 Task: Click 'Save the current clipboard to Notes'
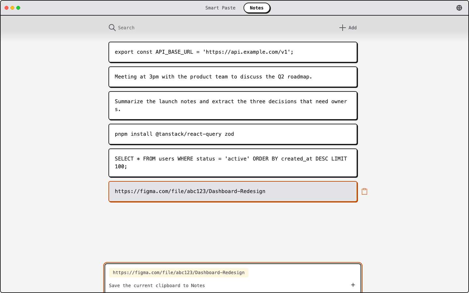click(157, 286)
